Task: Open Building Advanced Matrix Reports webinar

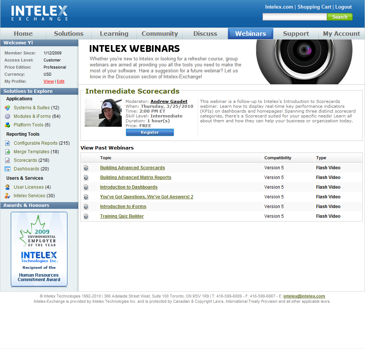Action: click(x=136, y=177)
